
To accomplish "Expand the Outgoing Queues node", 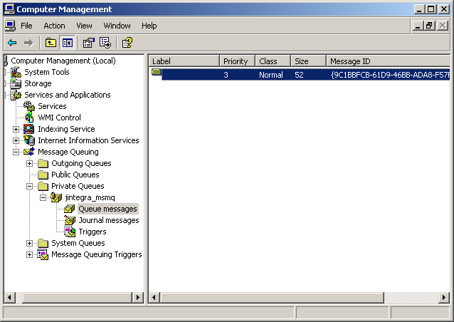I will pyautogui.click(x=30, y=163).
